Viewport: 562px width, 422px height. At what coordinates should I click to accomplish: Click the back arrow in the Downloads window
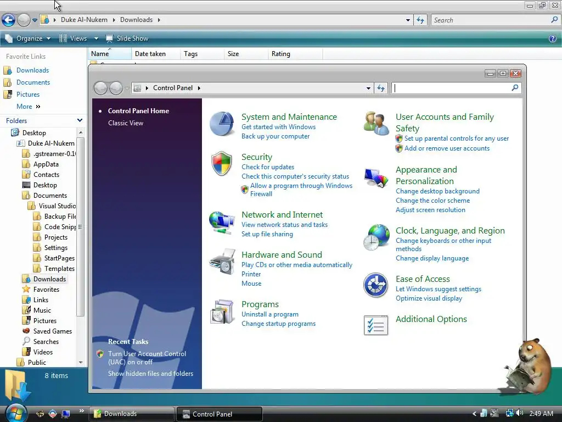pyautogui.click(x=9, y=20)
